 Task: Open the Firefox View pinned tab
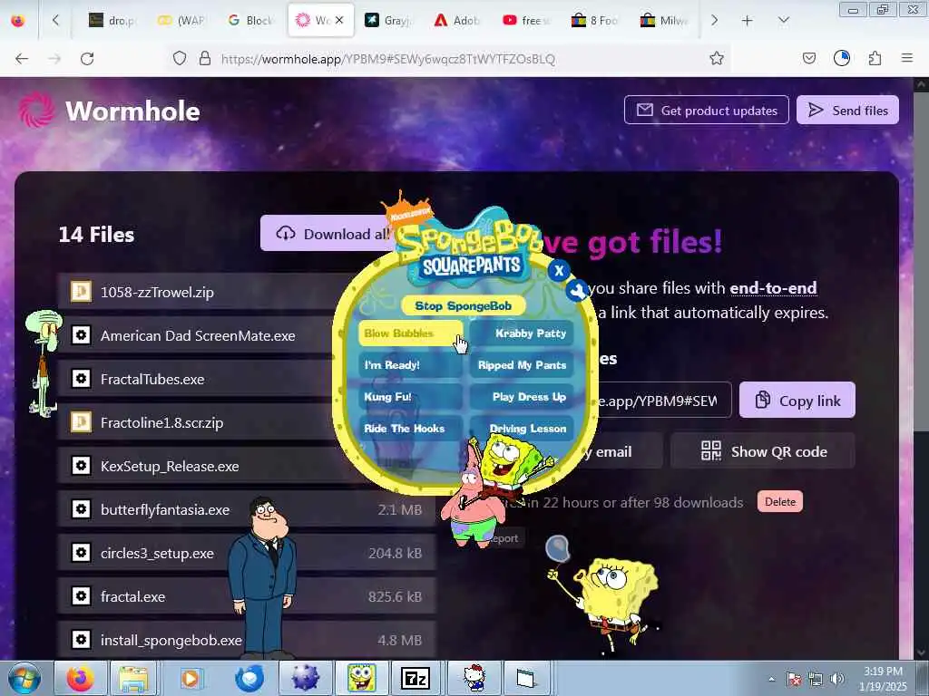coord(18,21)
